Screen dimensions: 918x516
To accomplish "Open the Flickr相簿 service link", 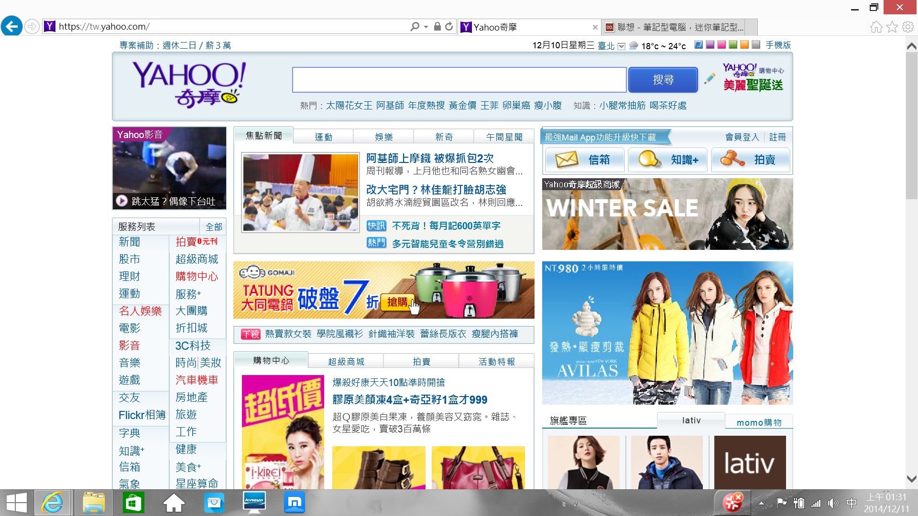I will tap(142, 415).
